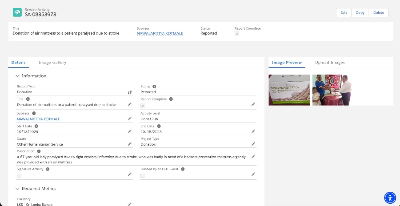This screenshot has height=206, width=400.
Task: Open the Upload Images tab
Action: coord(330,63)
